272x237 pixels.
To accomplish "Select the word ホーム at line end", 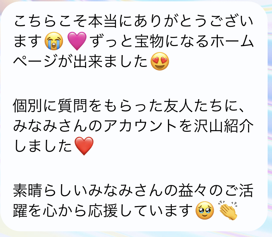I will click(x=232, y=41).
